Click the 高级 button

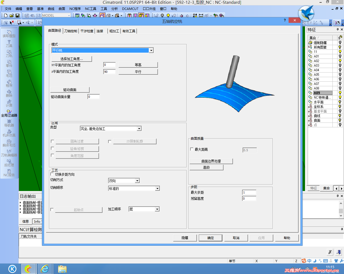point(206,167)
